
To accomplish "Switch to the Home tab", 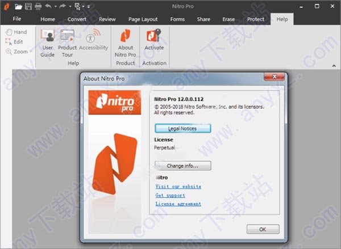I will point(48,19).
